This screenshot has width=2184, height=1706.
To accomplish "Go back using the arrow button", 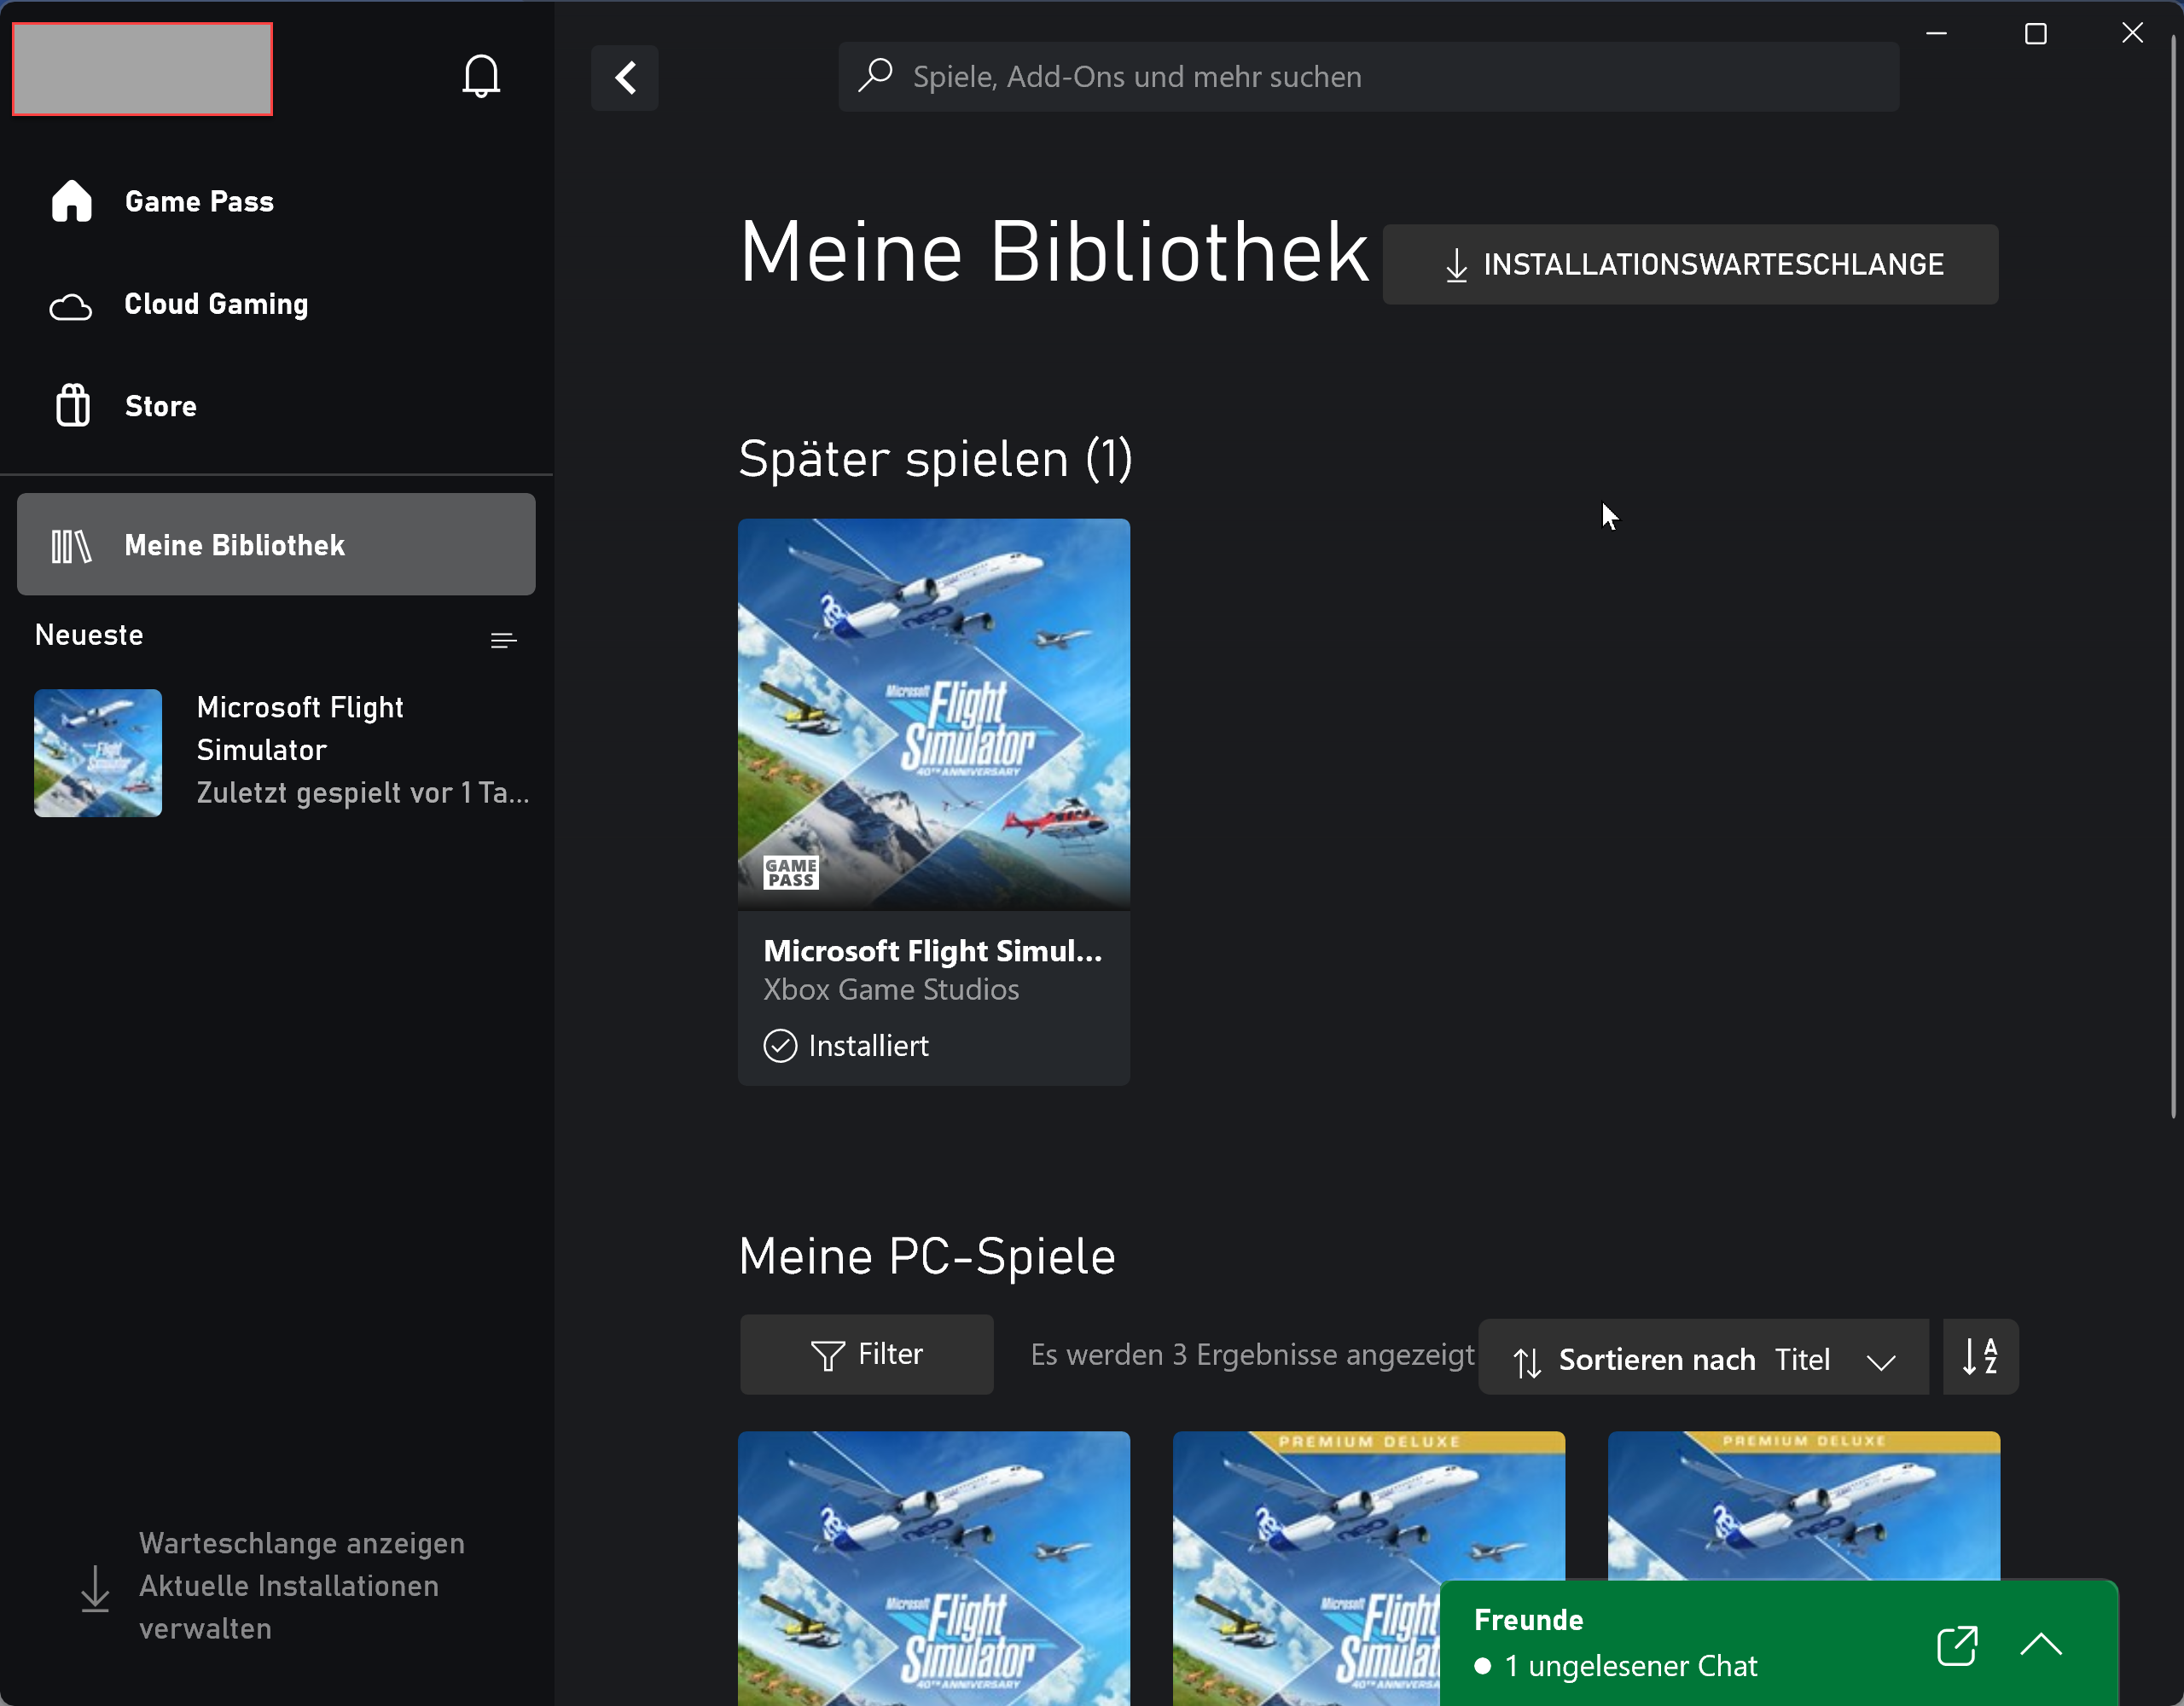I will pyautogui.click(x=625, y=77).
